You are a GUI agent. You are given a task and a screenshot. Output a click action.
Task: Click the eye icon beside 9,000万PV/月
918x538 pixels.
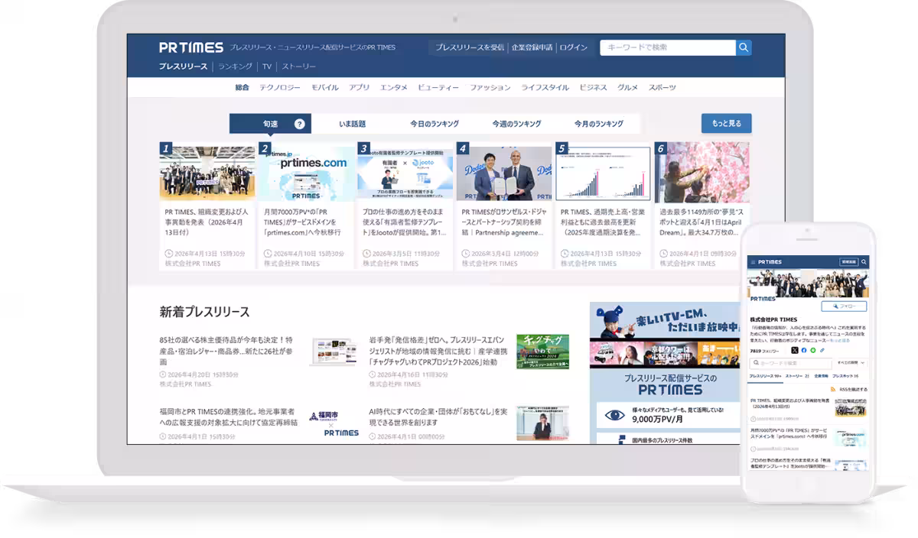(614, 415)
